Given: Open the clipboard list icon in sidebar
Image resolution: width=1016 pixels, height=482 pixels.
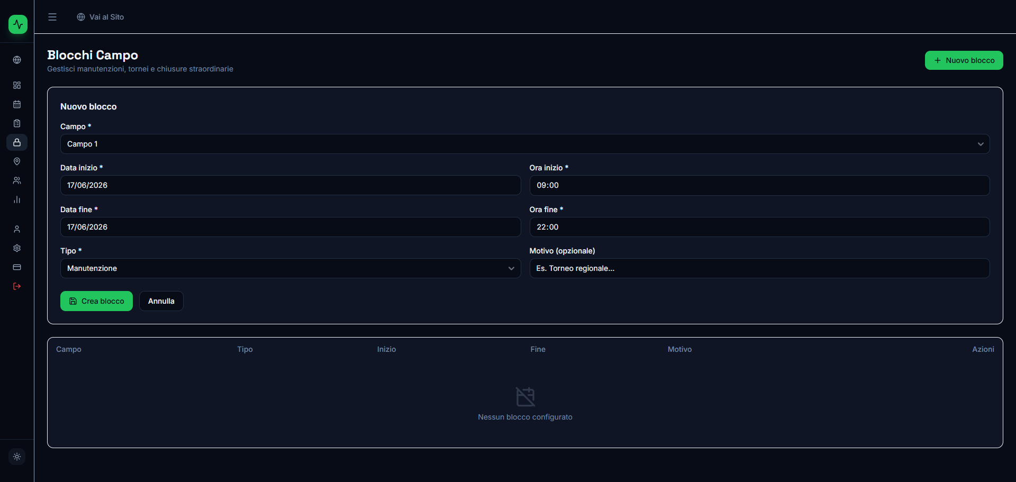Looking at the screenshot, I should [x=17, y=123].
